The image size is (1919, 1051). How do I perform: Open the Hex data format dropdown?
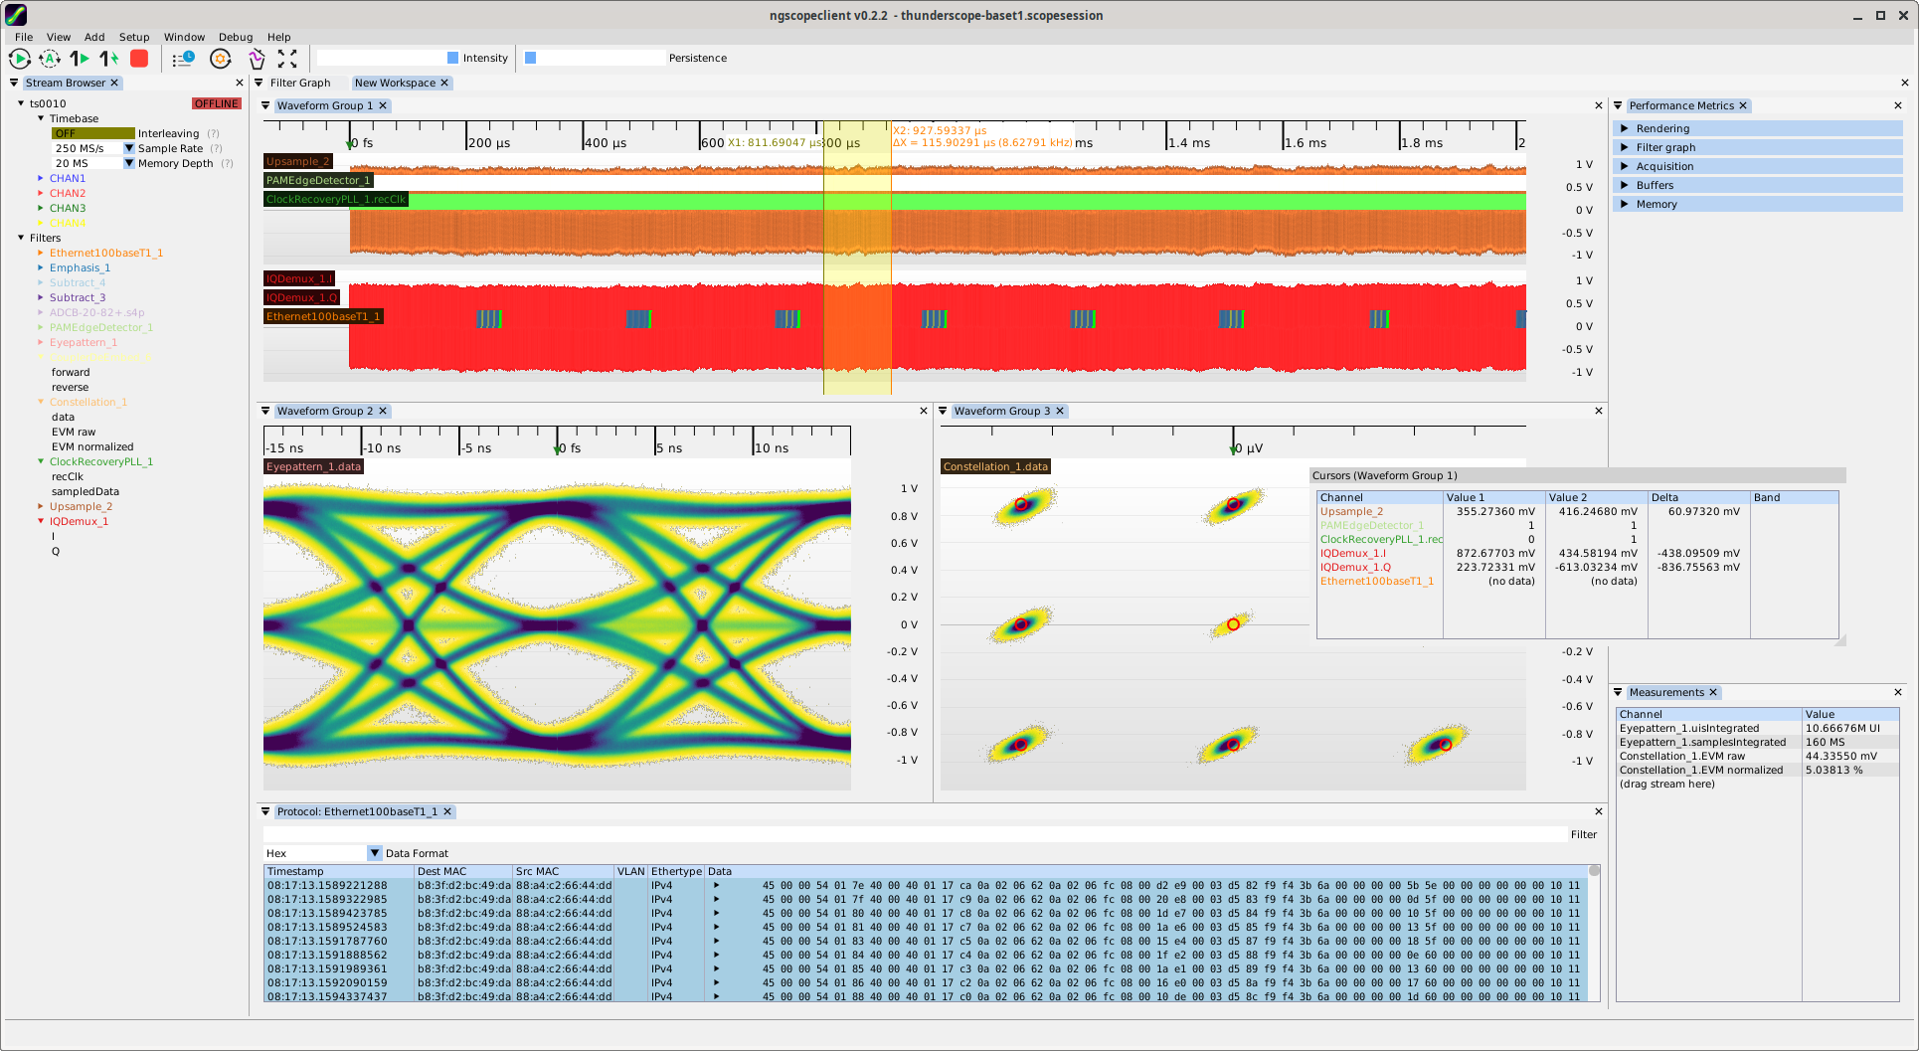click(x=375, y=853)
